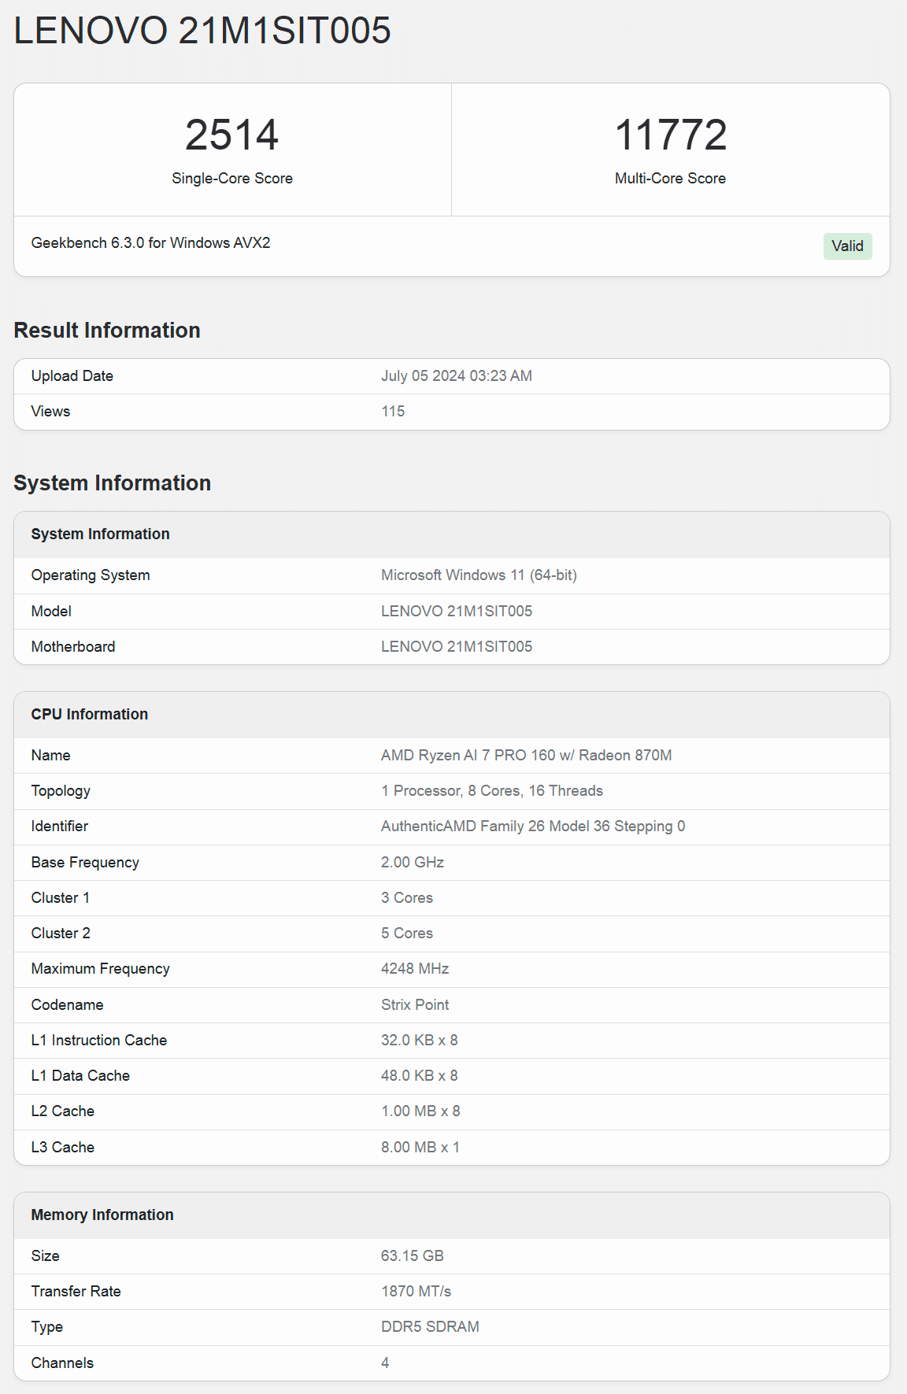Click the Views count 115
The image size is (907, 1394).
[393, 411]
